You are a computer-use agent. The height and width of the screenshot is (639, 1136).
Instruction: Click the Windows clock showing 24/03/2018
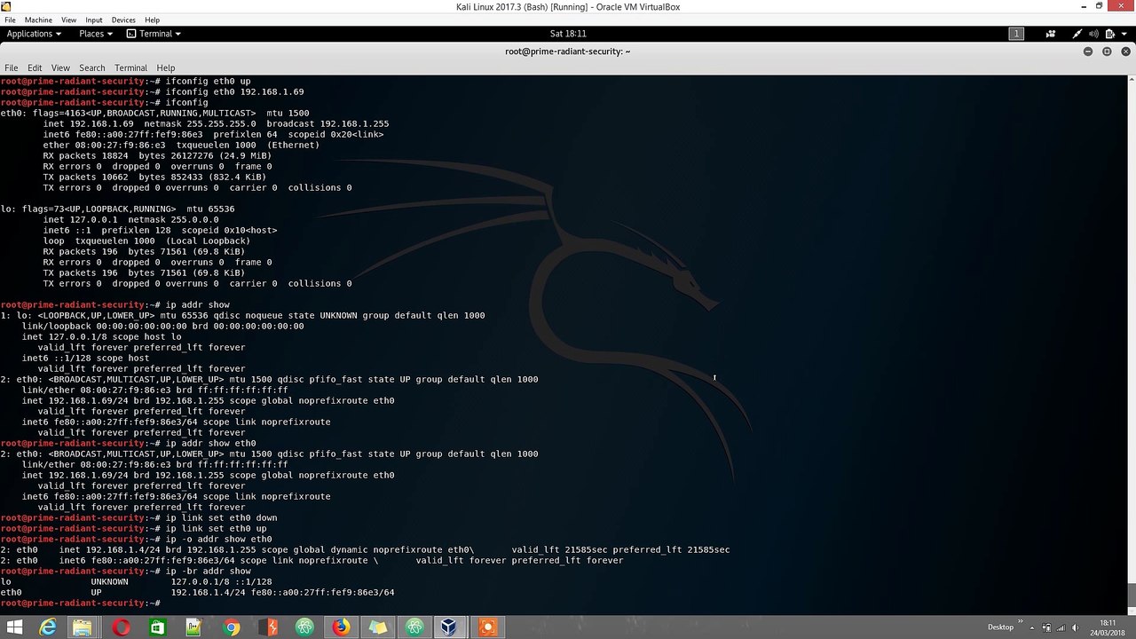tap(1107, 627)
